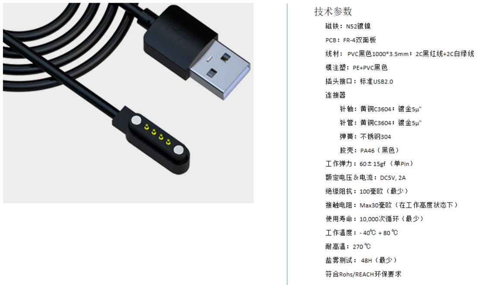Click the 额定电压&电流 DC5V, 2A line

pos(366,177)
